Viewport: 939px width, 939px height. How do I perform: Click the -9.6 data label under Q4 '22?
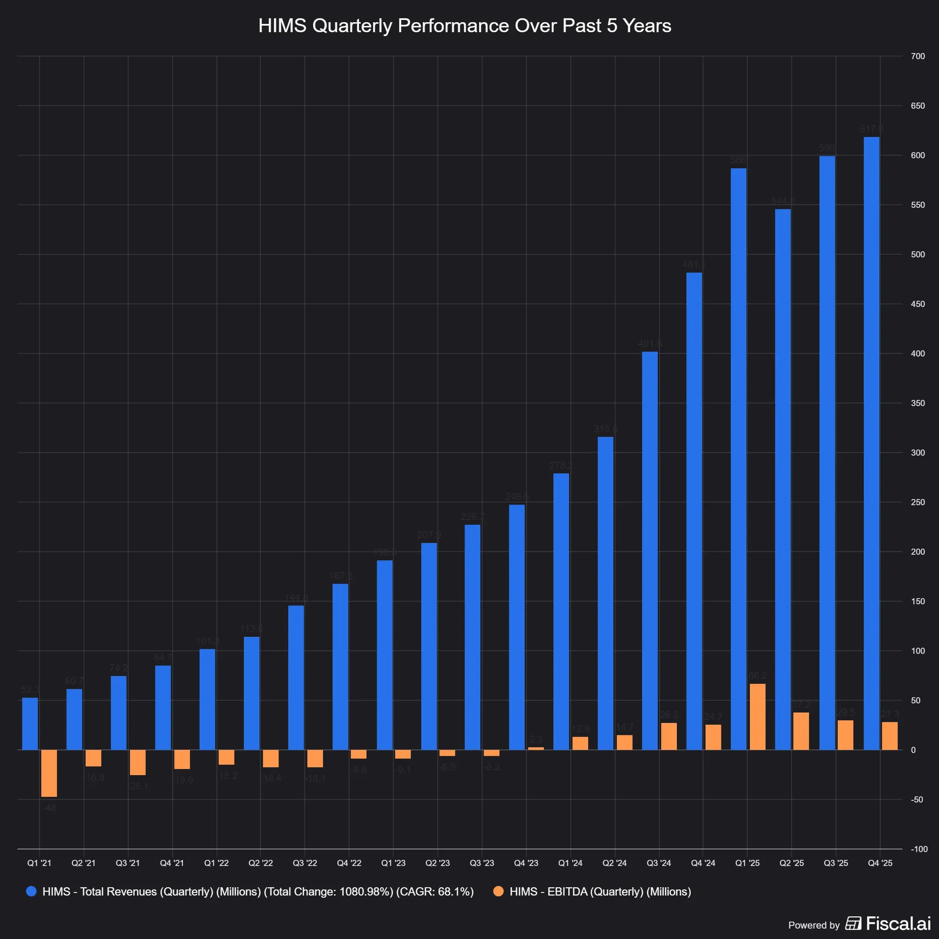coord(359,769)
